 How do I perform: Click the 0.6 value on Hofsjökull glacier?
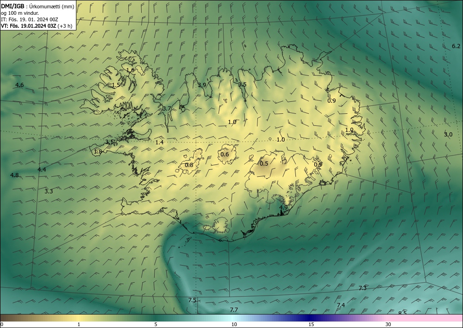225,154
